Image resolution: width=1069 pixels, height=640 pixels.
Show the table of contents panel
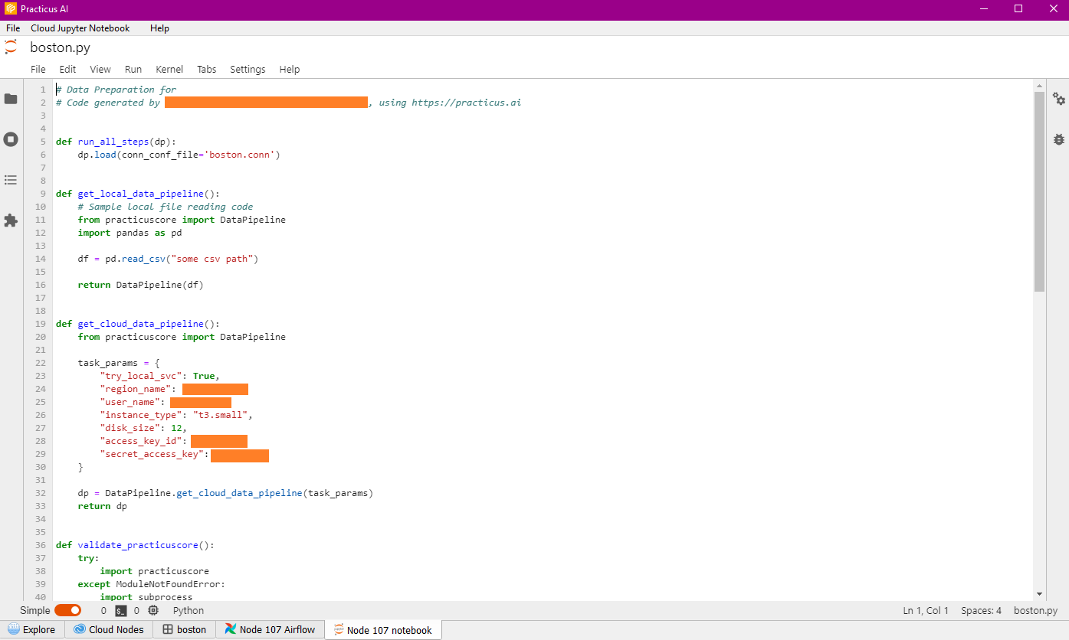tap(11, 180)
